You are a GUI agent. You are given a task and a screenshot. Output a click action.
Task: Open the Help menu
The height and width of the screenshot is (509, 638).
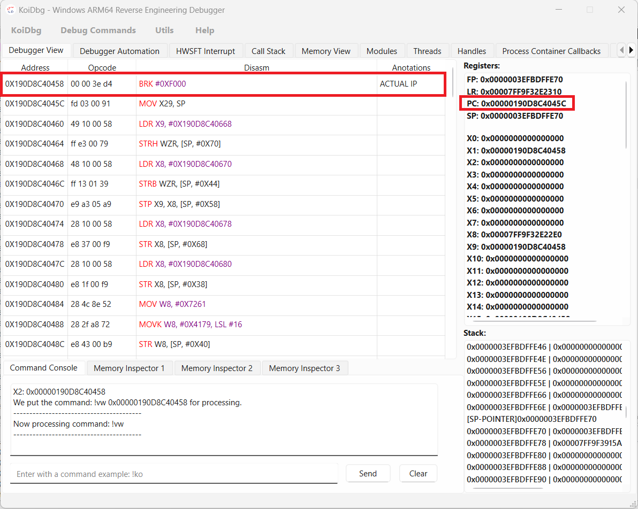pyautogui.click(x=204, y=30)
